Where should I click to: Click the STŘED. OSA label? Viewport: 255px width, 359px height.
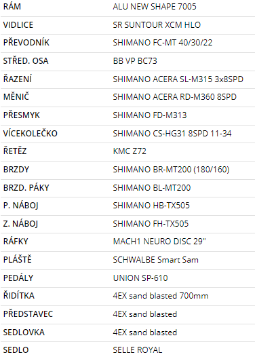point(26,60)
